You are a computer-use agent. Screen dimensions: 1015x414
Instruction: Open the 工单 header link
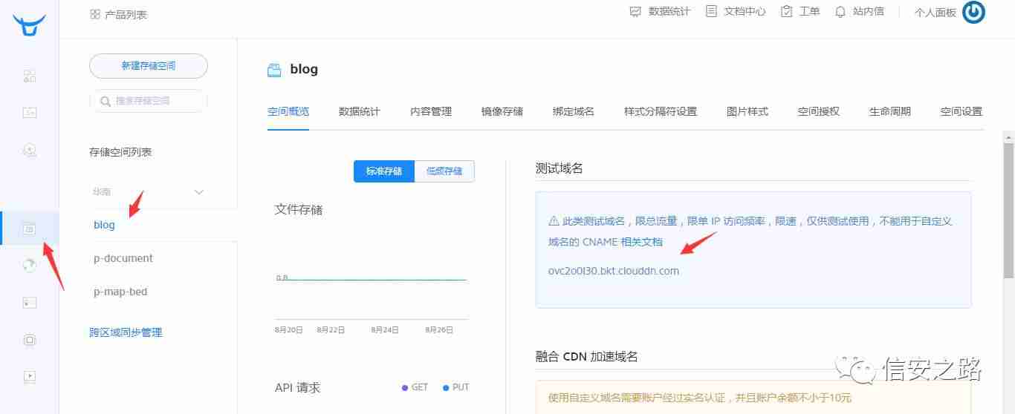[x=810, y=12]
